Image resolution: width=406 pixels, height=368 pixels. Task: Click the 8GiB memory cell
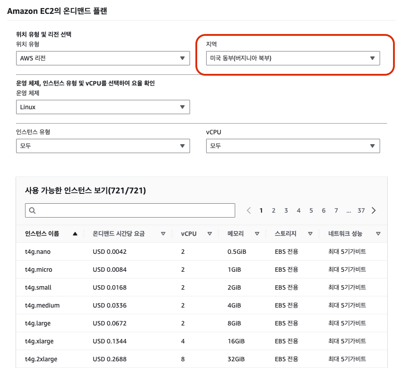coord(234,323)
